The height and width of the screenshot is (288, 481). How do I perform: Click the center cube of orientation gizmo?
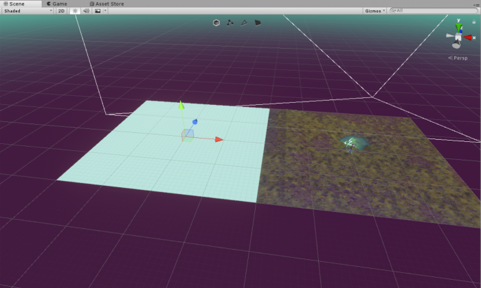point(458,37)
